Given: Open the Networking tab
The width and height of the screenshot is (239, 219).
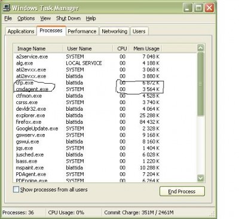Looking at the screenshot, I should (114, 31).
